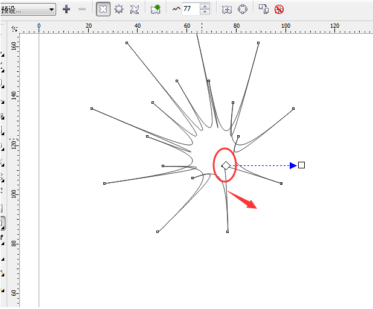
Task: Toggle the push and pull distortion mode
Action: [103, 9]
